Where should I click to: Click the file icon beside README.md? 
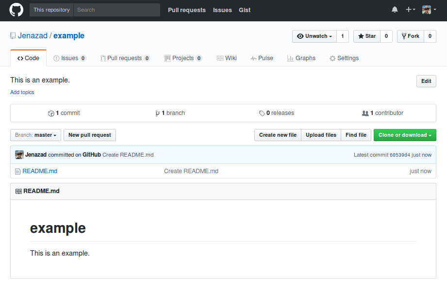point(17,171)
